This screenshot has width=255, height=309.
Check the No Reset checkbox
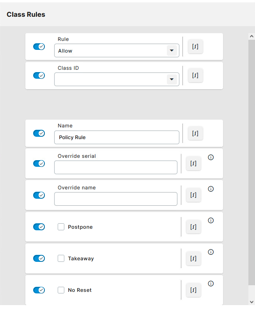coord(61,290)
